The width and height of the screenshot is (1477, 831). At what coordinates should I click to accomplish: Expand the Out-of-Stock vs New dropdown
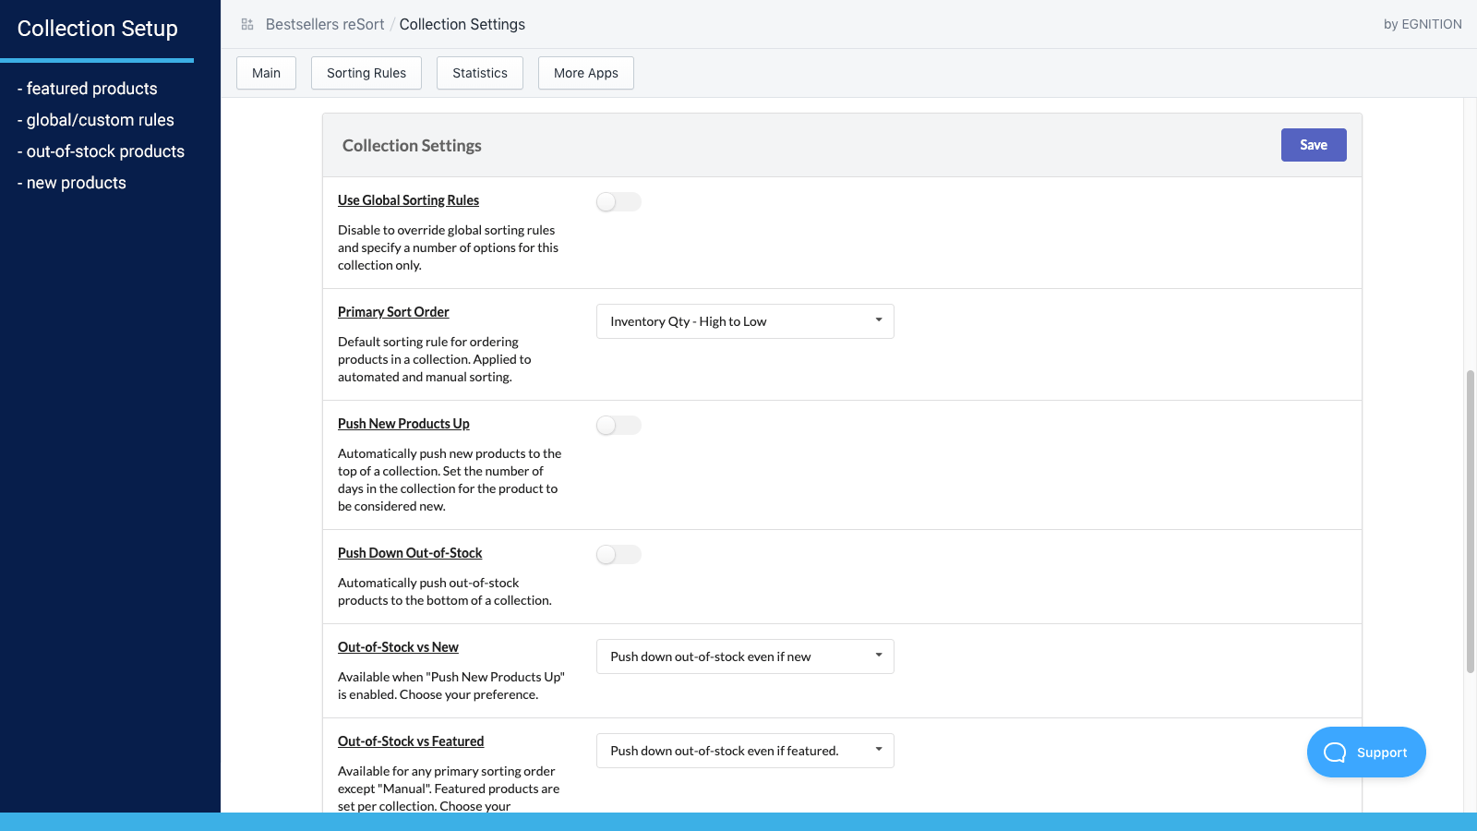point(745,656)
